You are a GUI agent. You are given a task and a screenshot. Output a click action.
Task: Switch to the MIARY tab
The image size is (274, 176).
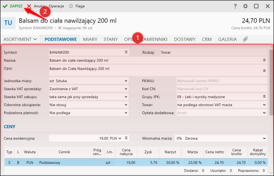[90, 39]
